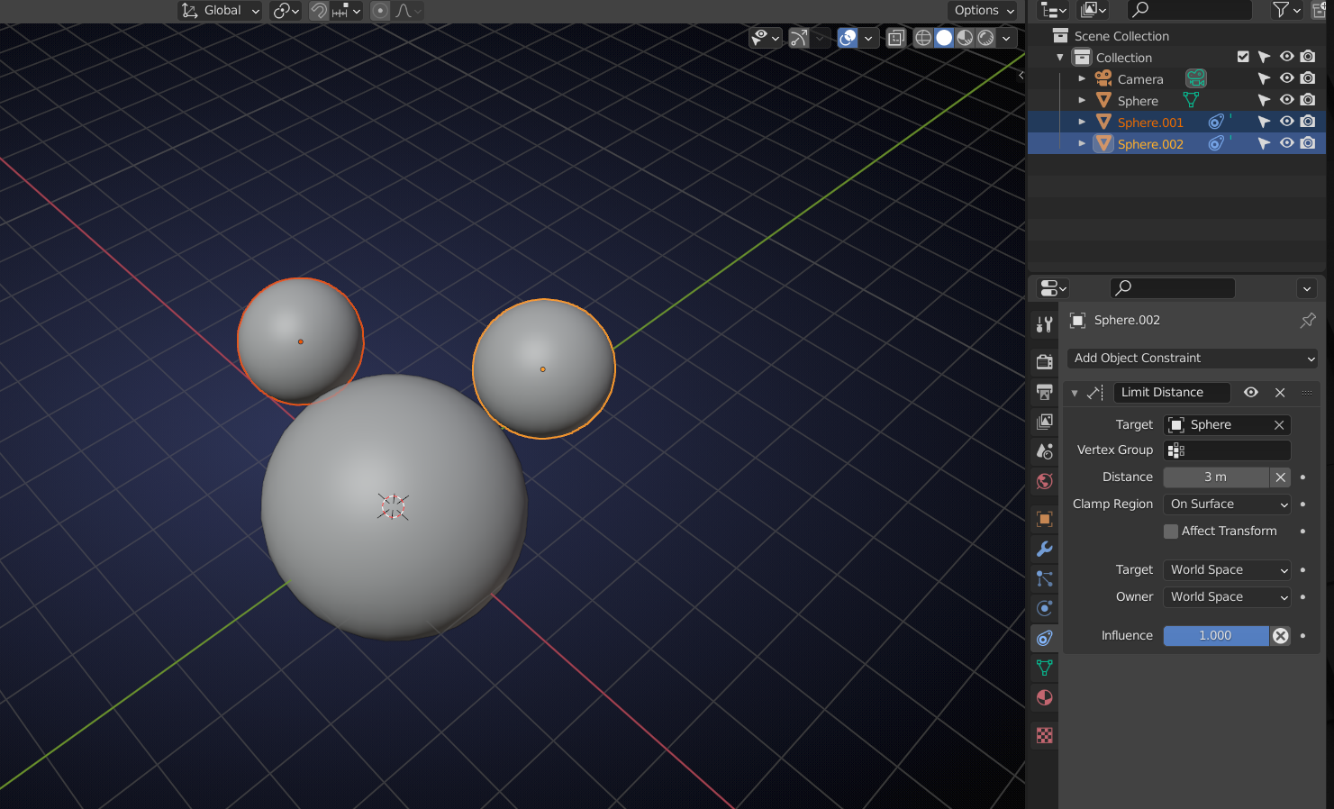Open the Owner space dropdown
Viewport: 1334px width, 809px height.
point(1227,596)
